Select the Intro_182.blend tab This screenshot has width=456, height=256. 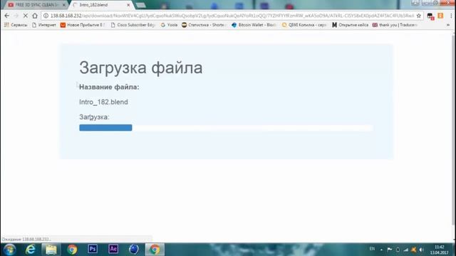coord(100,5)
